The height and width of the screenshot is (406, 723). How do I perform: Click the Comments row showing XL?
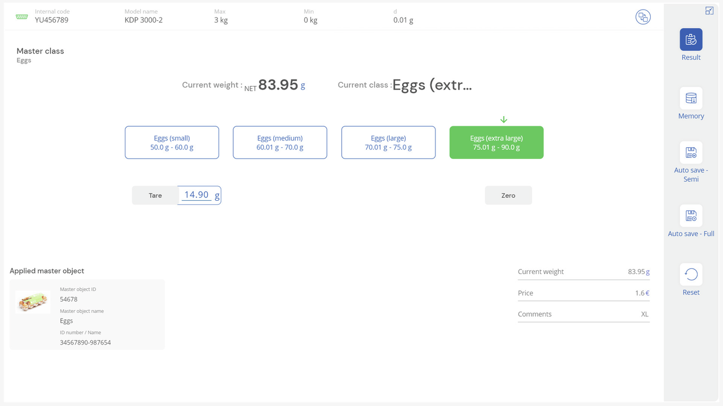coord(583,314)
